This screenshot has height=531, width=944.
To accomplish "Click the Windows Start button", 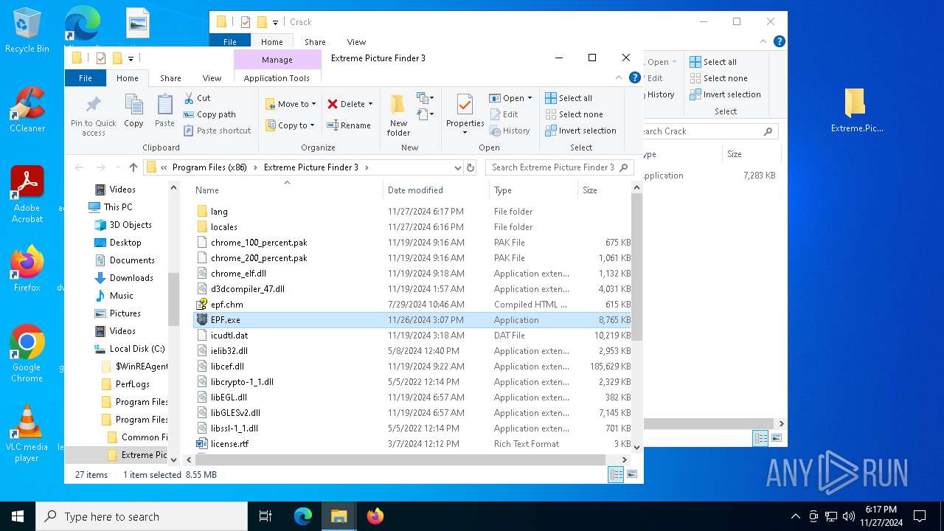I will coord(17,516).
